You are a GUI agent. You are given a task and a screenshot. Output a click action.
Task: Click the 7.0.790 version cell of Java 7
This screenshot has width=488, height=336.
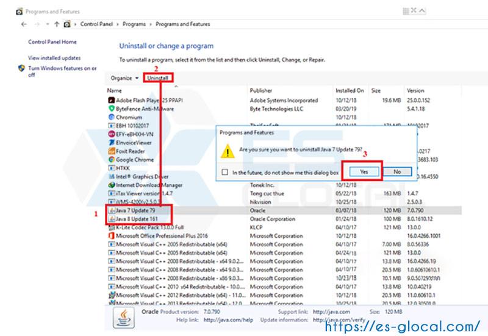[415, 210]
